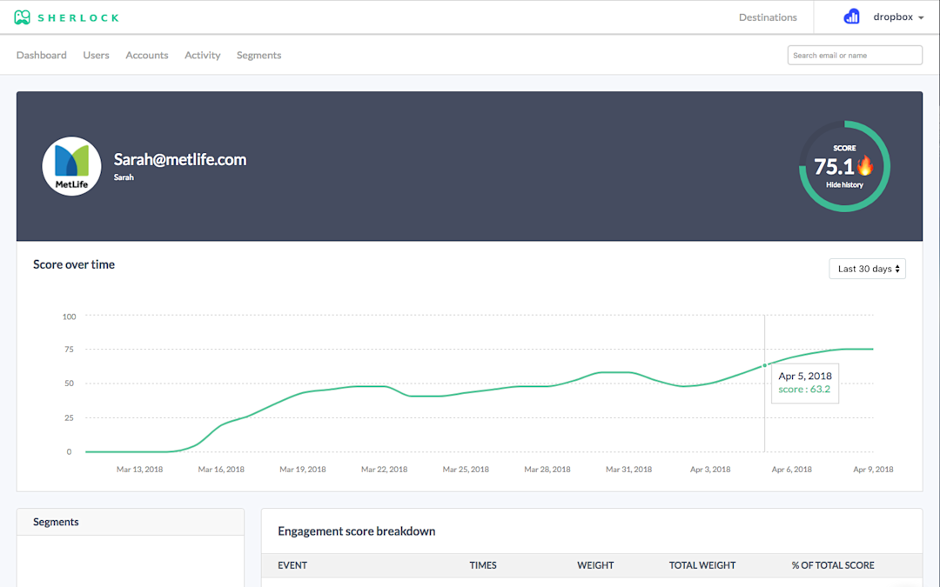Image resolution: width=940 pixels, height=587 pixels.
Task: Open the Activity tab
Action: (203, 55)
